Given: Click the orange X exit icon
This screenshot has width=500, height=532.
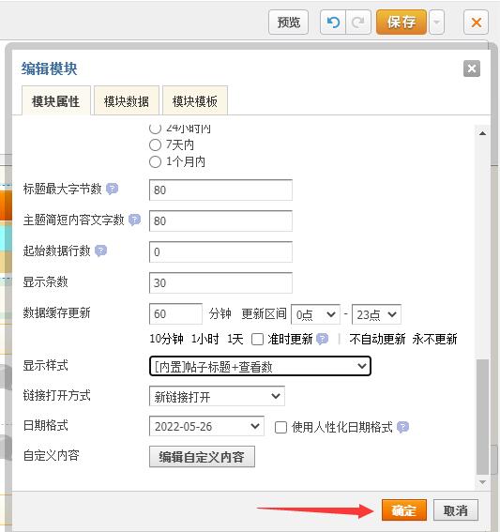Looking at the screenshot, I should (x=476, y=23).
